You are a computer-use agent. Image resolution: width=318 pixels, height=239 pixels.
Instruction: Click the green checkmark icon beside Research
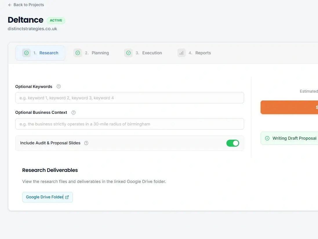[x=26, y=53]
